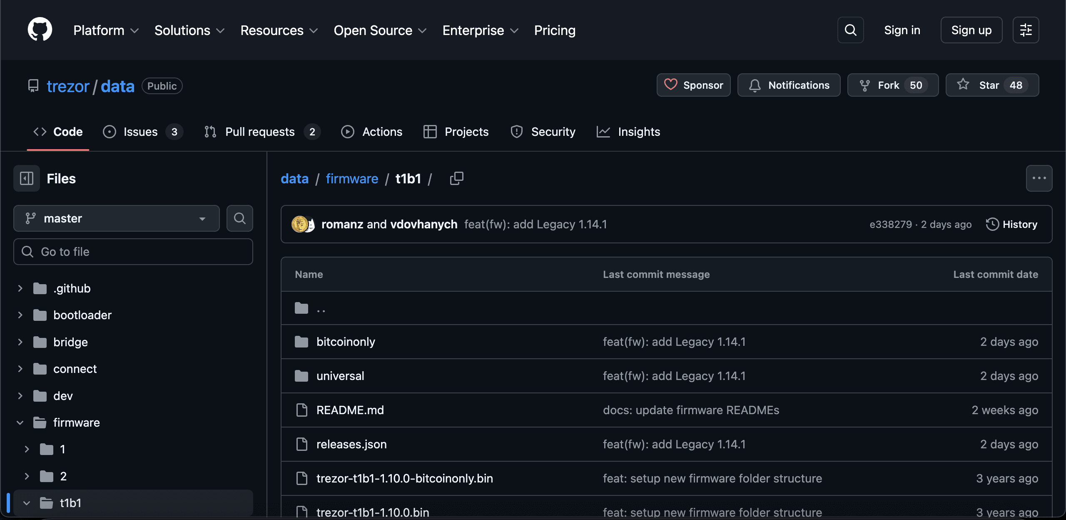Screen dimensions: 1066x520
Task: Open the search magnifier in the header
Action: 850,30
